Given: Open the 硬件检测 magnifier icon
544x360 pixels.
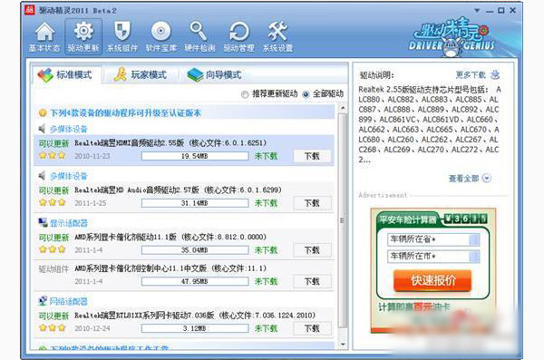Looking at the screenshot, I should tap(199, 36).
